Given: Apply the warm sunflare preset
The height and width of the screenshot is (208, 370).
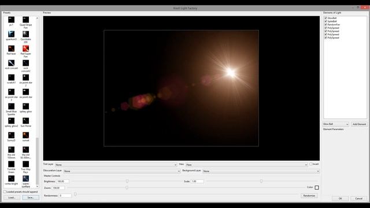Looking at the screenshot, I should coord(25,179).
